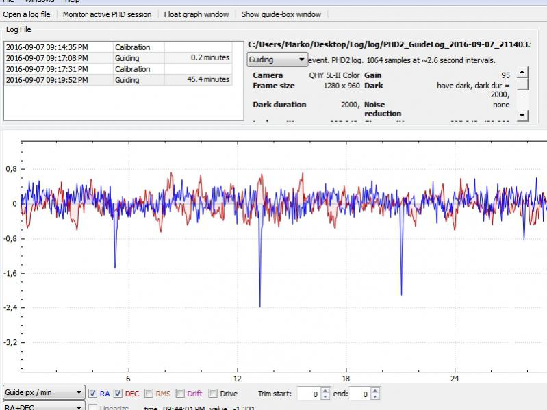Open a log file from toolbar
The height and width of the screenshot is (410, 547).
(x=27, y=14)
